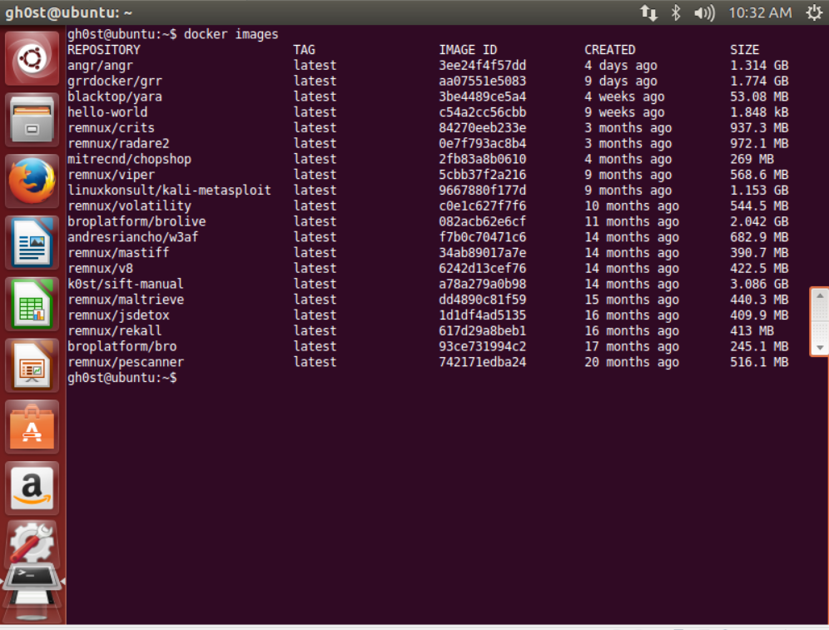Click the 10:32 AM clock menu
Viewport: 829px width, 630px height.
pos(760,12)
